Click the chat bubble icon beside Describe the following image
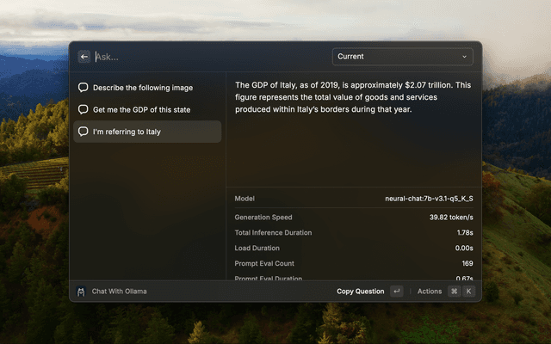The image size is (551, 344). [84, 88]
